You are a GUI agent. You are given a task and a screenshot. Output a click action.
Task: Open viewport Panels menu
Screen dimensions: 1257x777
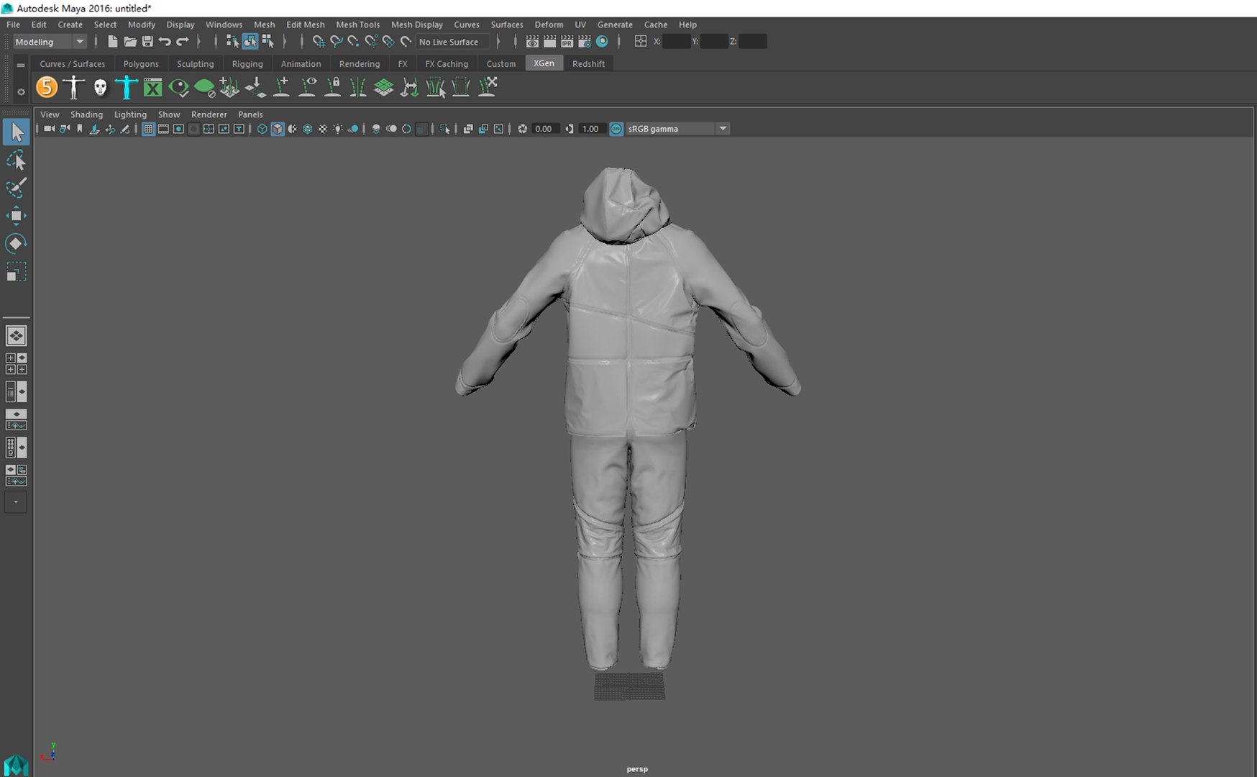[250, 114]
